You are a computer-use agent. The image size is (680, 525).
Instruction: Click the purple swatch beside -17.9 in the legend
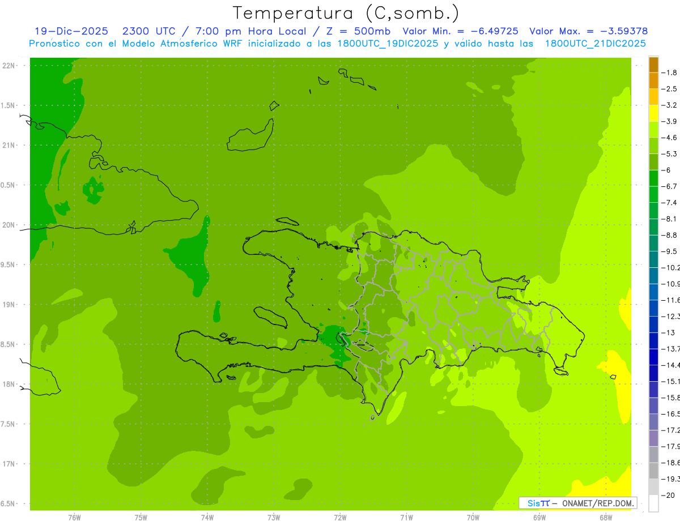pyautogui.click(x=653, y=438)
